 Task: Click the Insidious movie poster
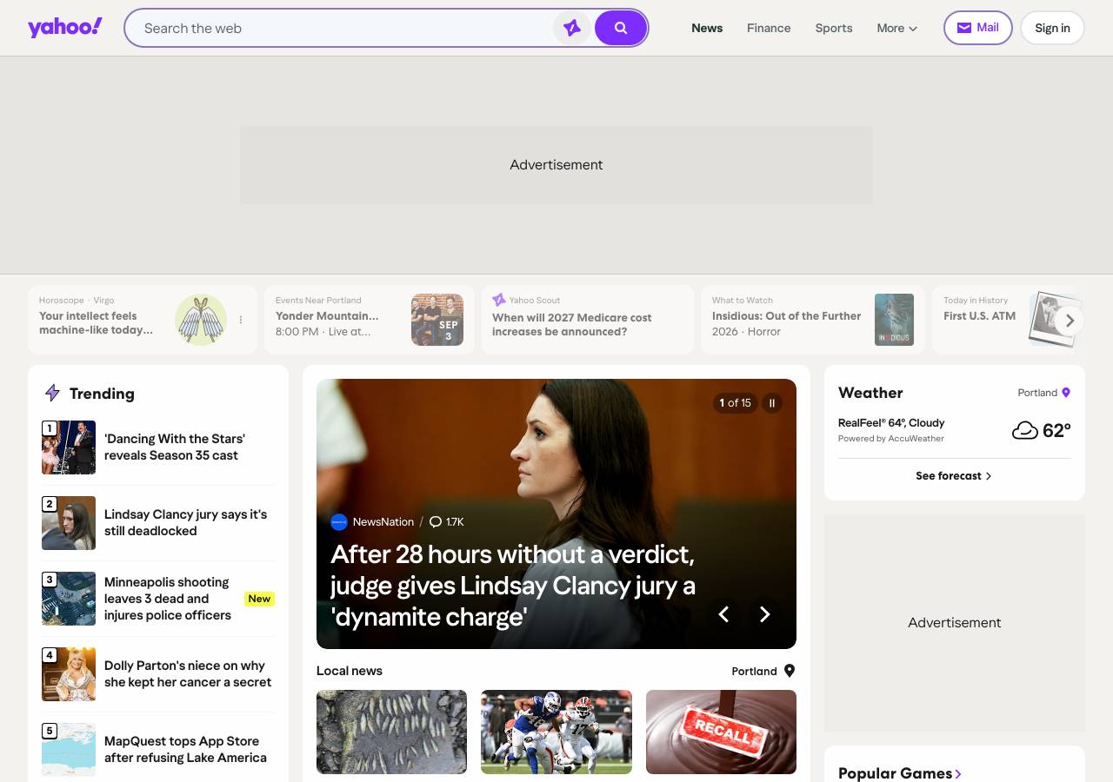click(894, 320)
